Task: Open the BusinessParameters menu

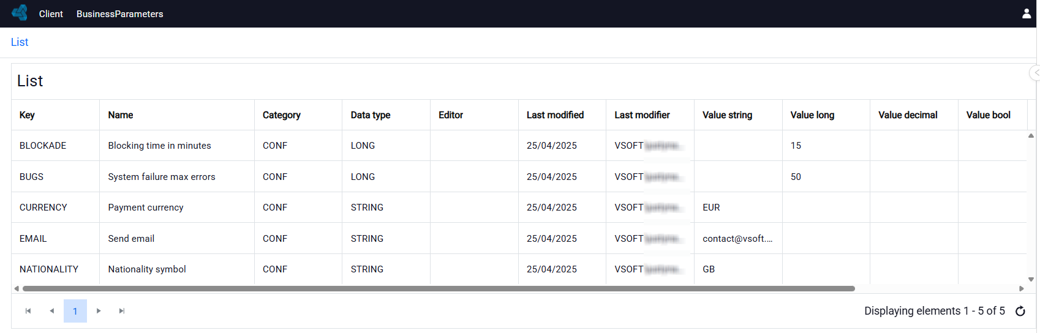Action: pyautogui.click(x=120, y=13)
